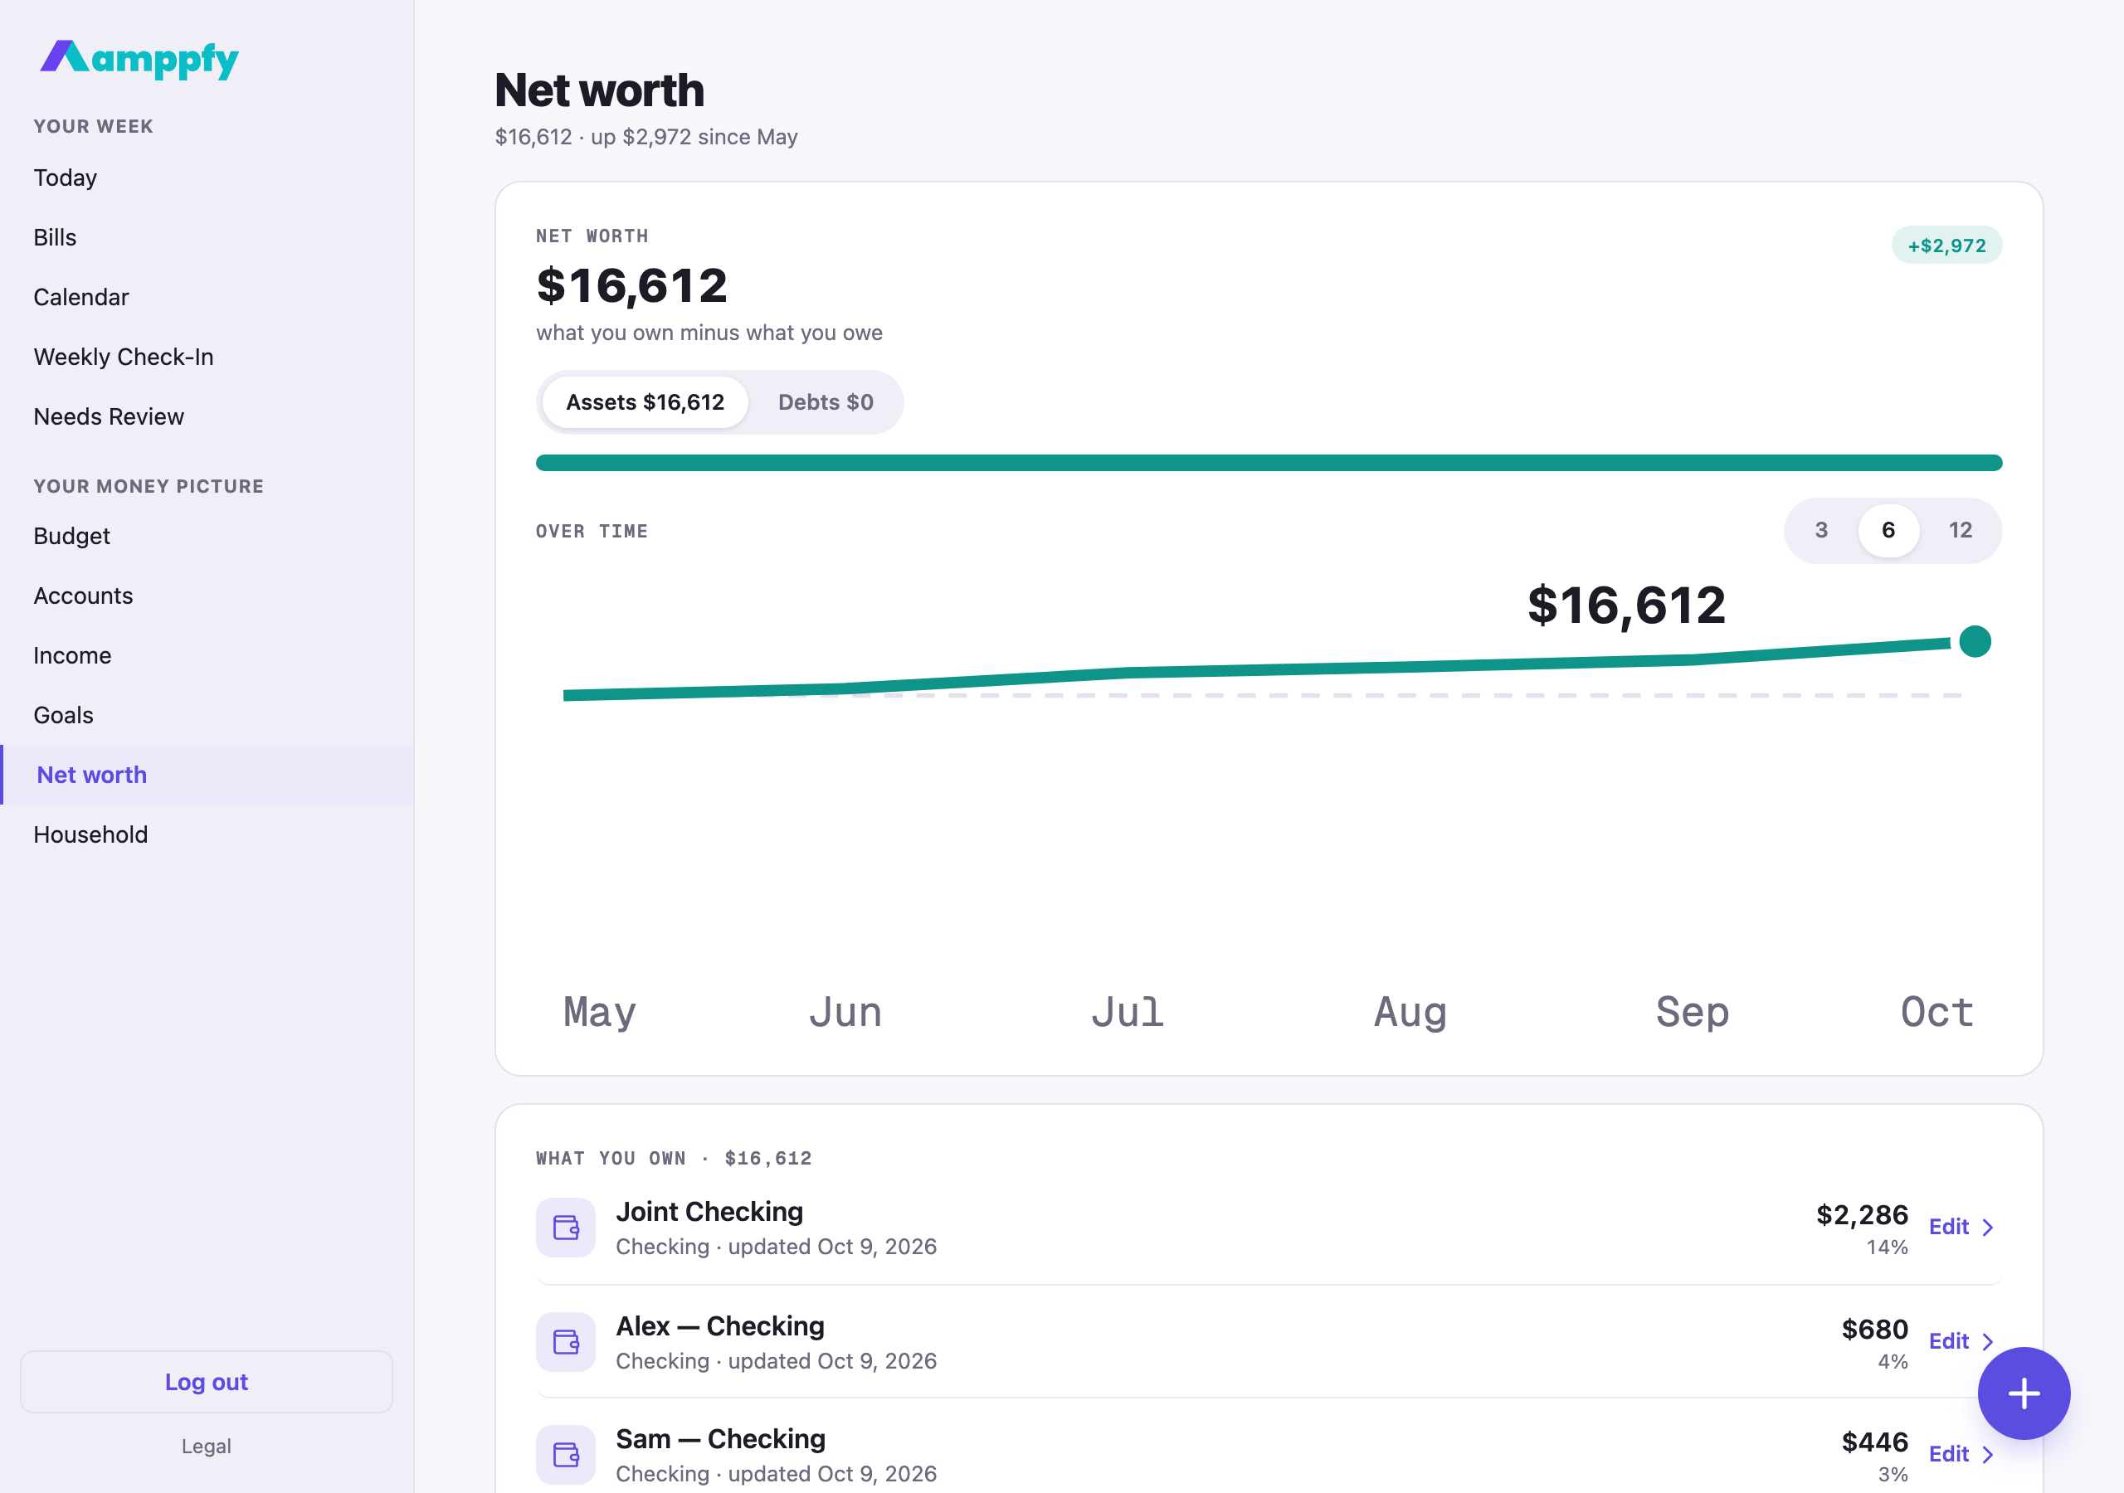
Task: Click the $680 balance value
Action: (x=1874, y=1330)
